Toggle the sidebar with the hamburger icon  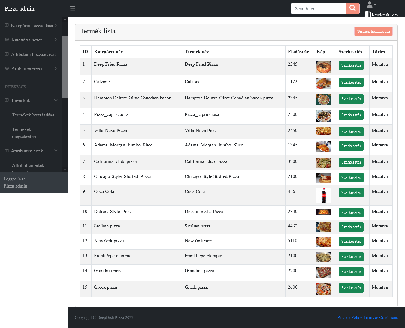[x=73, y=8]
